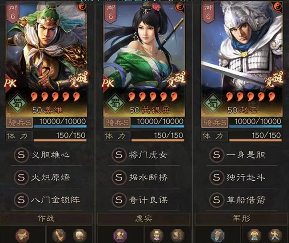Click blue 军形 tactic icon
289x243 pixels.
pyautogui.click(x=218, y=235)
